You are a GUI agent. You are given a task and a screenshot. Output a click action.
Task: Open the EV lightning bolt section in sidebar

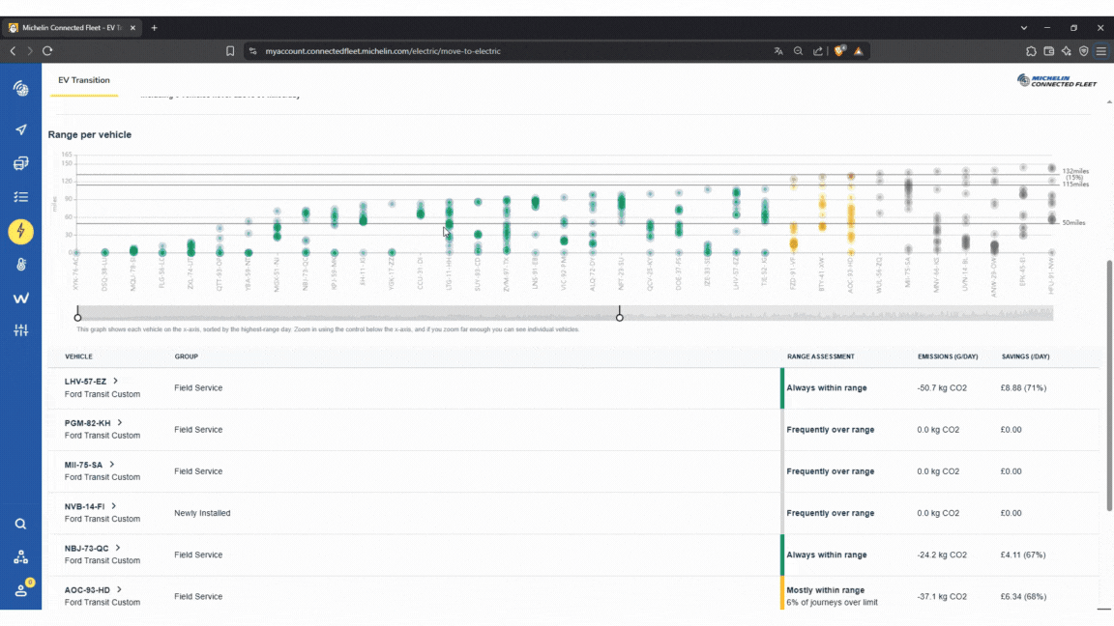(x=20, y=231)
